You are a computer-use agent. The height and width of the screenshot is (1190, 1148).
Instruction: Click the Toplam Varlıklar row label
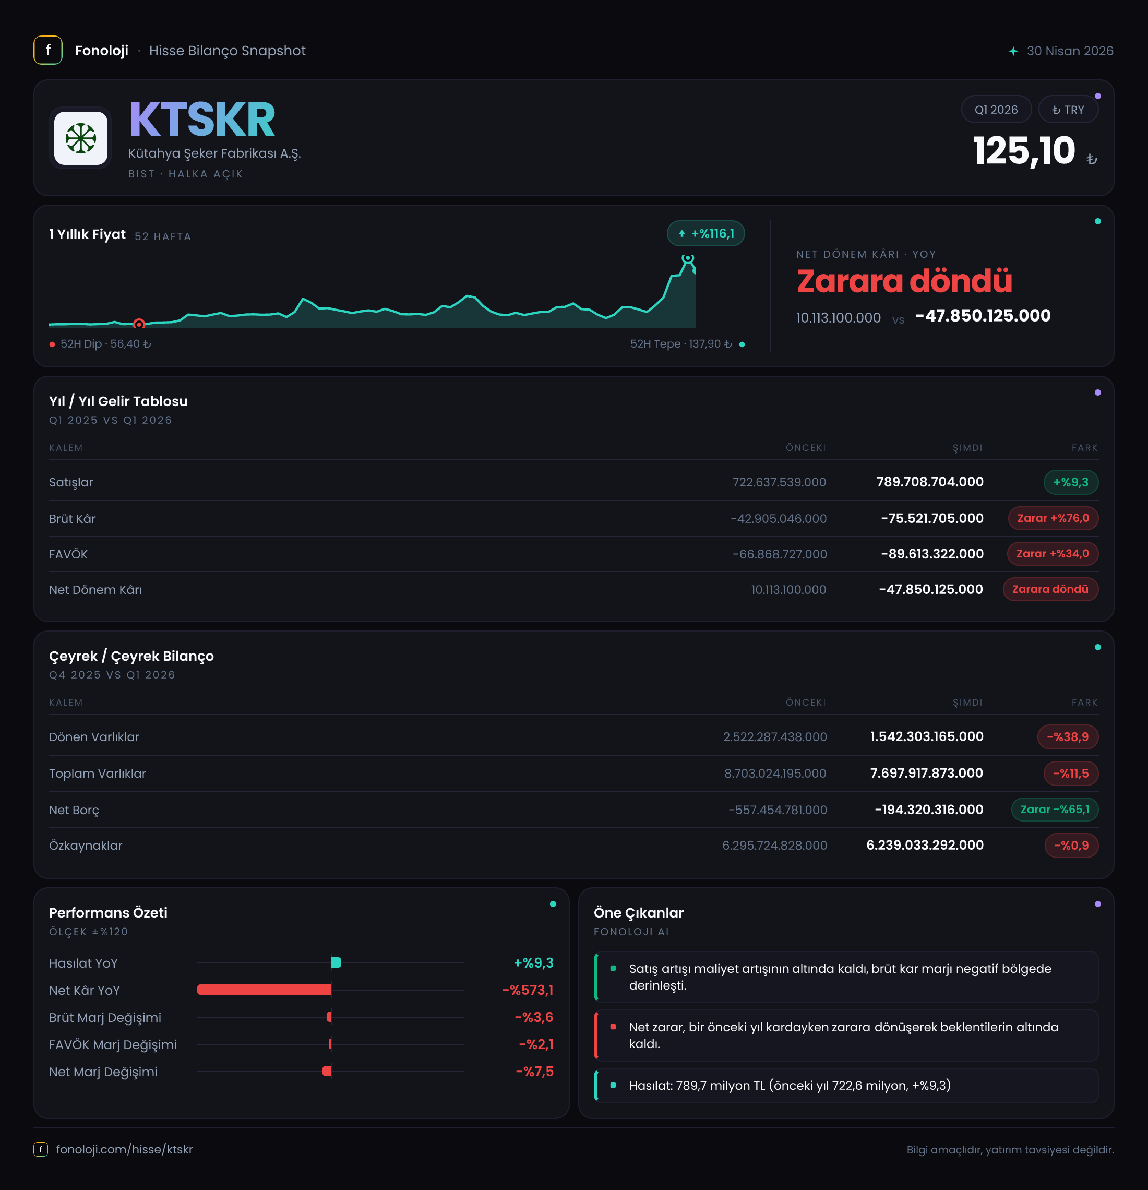[x=98, y=773]
